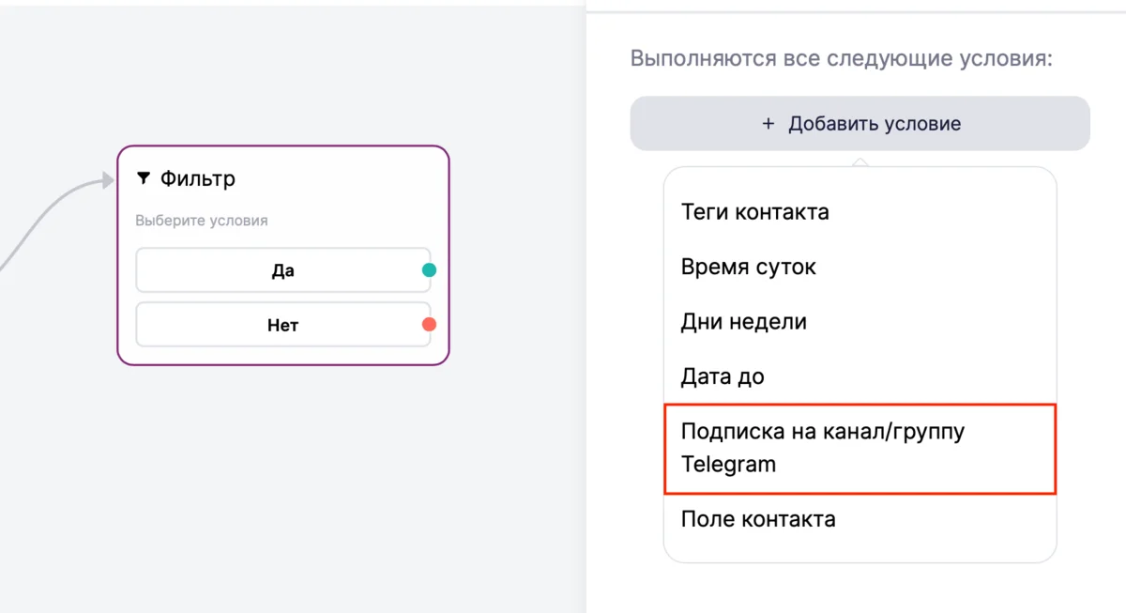Viewport: 1126px width, 613px height.
Task: Select the Дата до condition
Action: coord(722,377)
